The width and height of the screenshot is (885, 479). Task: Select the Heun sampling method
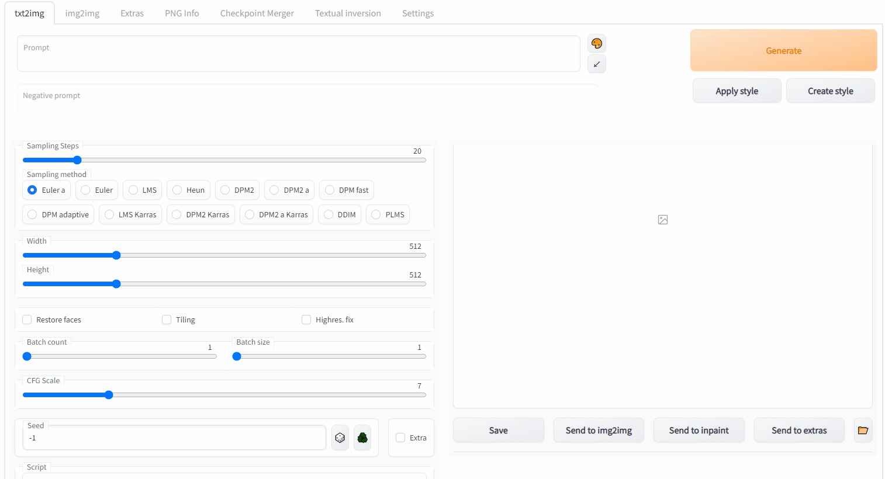click(x=188, y=190)
